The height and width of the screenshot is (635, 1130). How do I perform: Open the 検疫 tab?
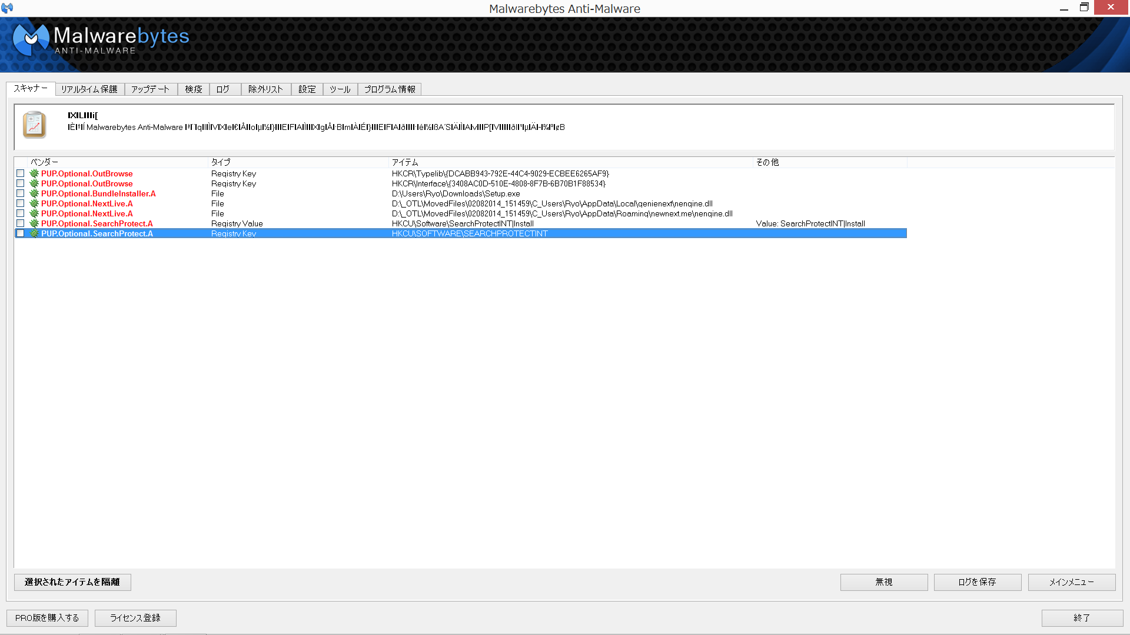194,89
